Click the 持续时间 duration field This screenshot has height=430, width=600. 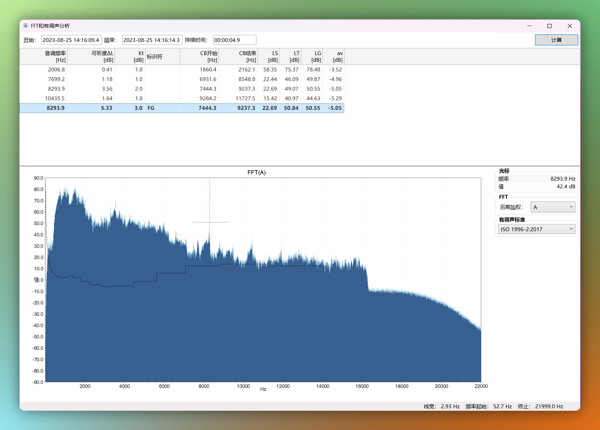(x=234, y=40)
